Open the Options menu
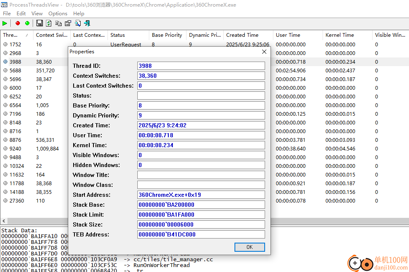Screen dimensions: 409x272 coord(58,14)
